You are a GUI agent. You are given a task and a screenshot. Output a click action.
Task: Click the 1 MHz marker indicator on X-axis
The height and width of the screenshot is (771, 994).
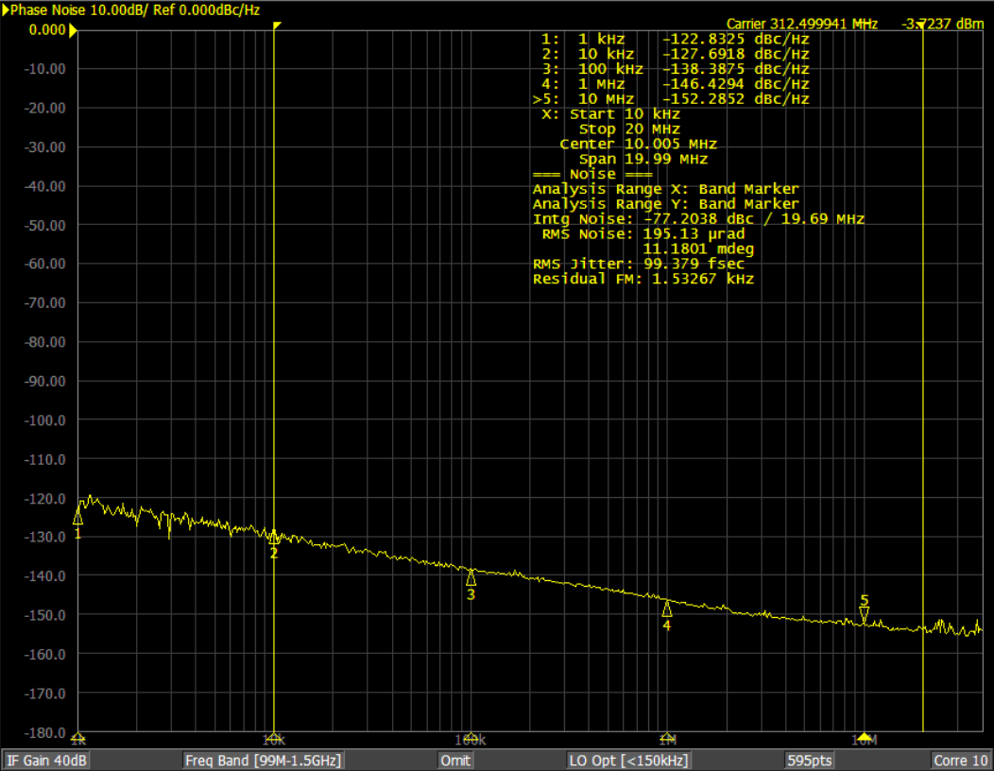(x=667, y=737)
